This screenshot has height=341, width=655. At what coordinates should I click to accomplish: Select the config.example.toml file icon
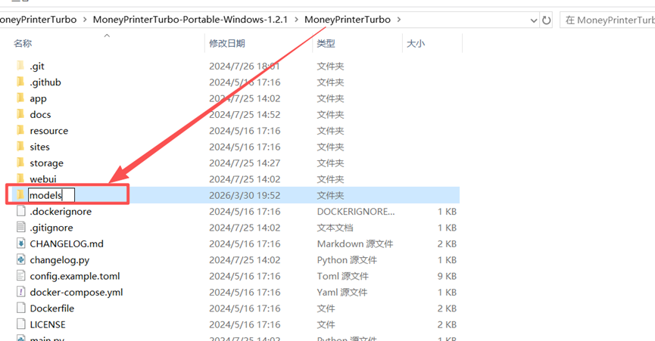21,276
